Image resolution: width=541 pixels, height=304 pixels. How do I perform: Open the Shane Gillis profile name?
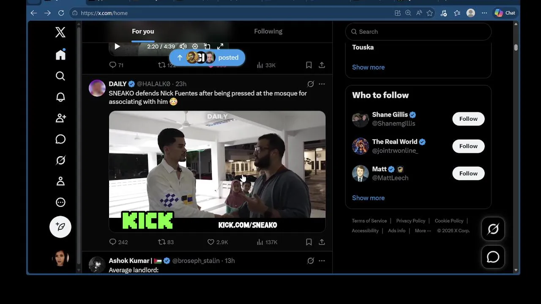(390, 114)
